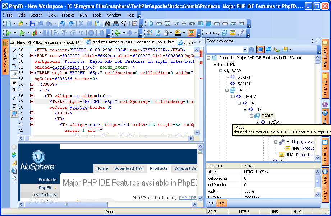Open the Code Explorer side panel tab

click(x=5, y=57)
